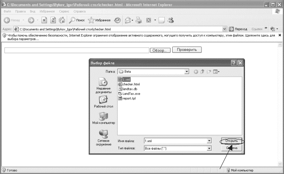Click the dialog's question mark help button
This screenshot has width=284, height=174.
[234, 62]
